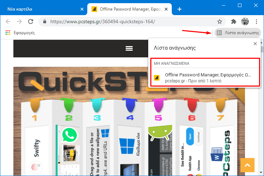Go back to the previous page
The image size is (264, 176).
pos(8,21)
